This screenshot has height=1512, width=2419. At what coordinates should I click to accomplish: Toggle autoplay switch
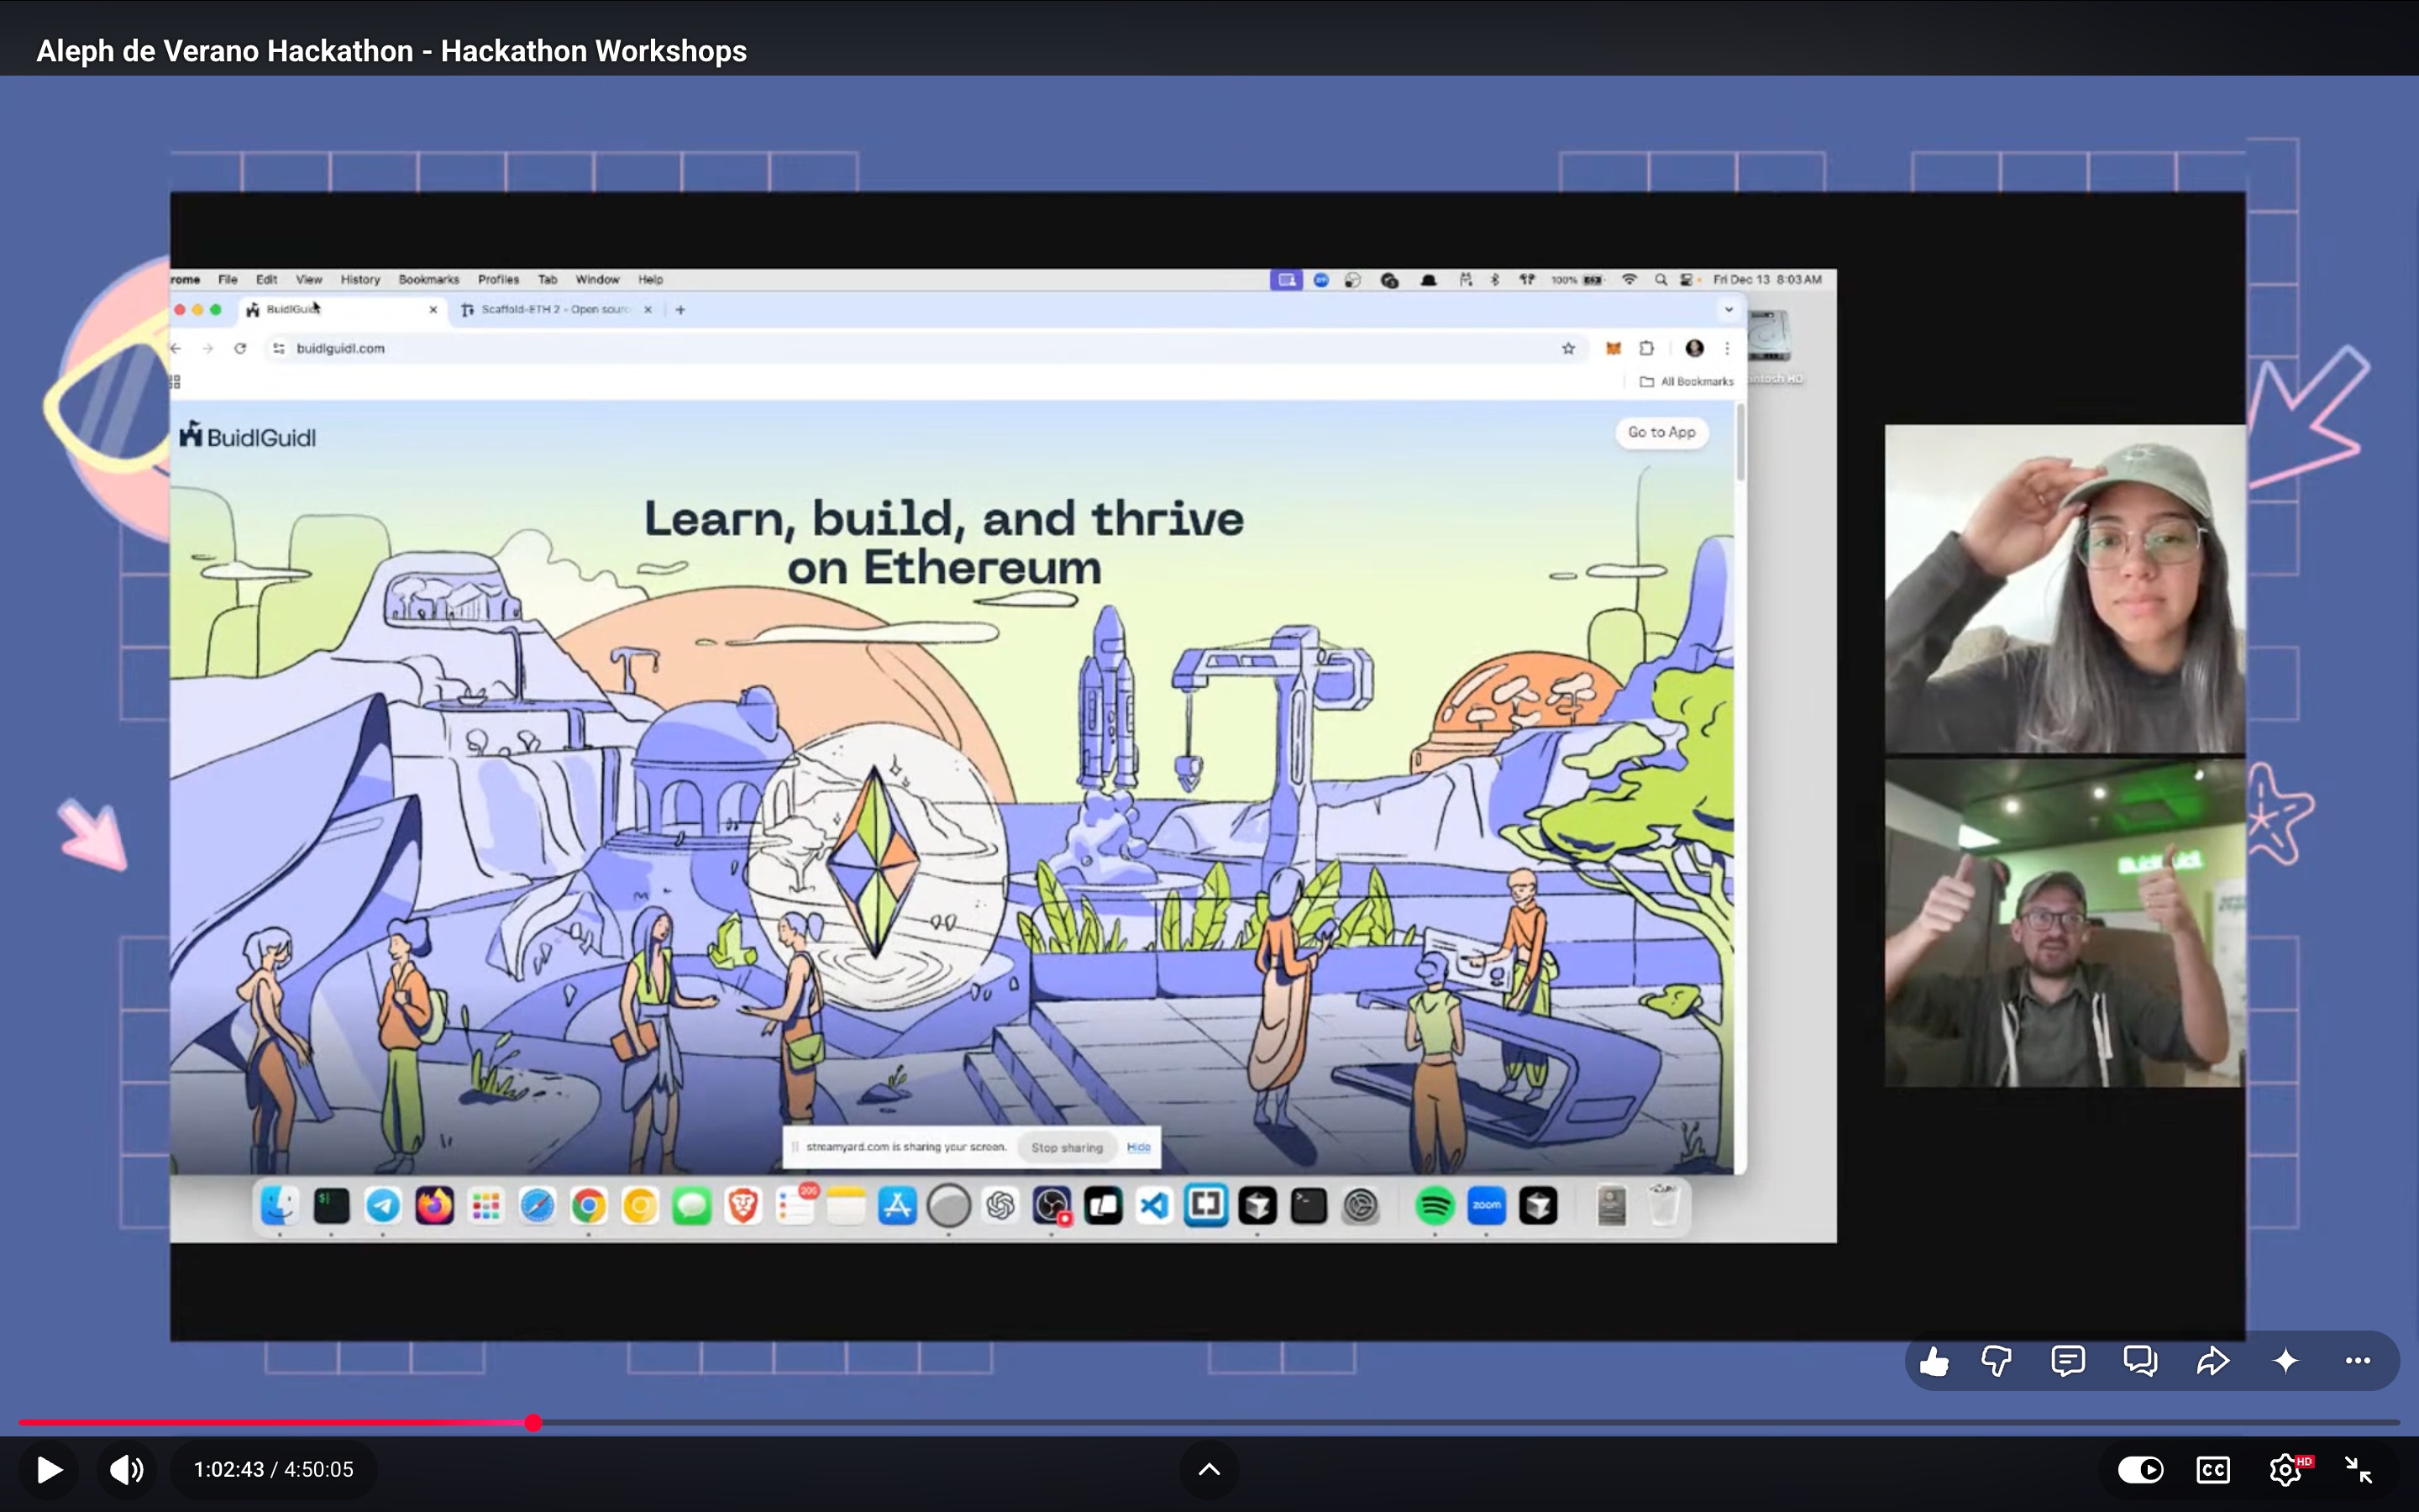pos(2141,1469)
